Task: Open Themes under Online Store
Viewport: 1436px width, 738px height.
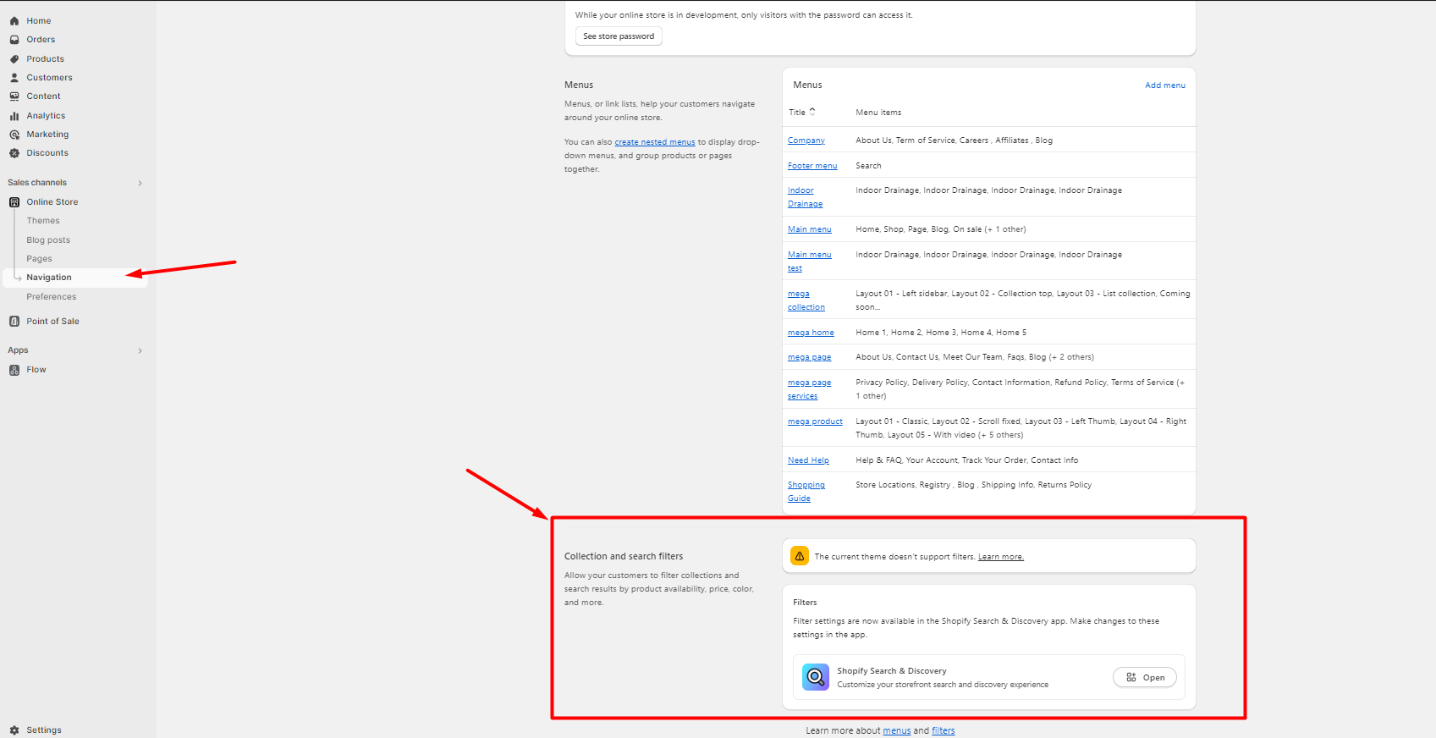Action: 43,221
